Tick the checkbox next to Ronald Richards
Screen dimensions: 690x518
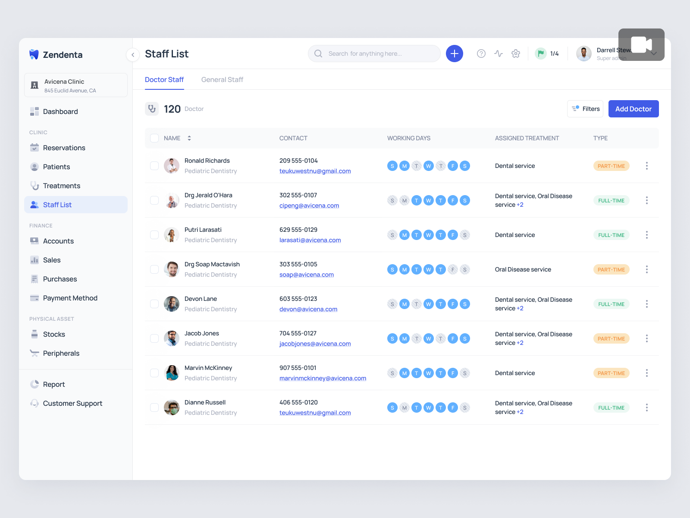pos(154,166)
